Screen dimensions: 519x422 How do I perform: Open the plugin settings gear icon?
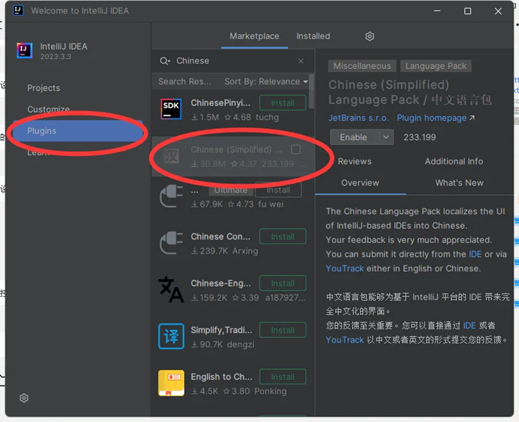click(370, 37)
